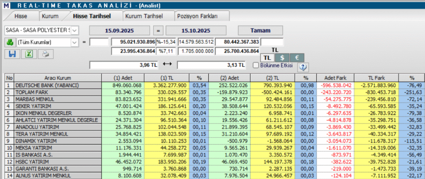The height and width of the screenshot is (179, 425).
Task: Sort by Aracı Kurum column header
Action: [x=58, y=78]
